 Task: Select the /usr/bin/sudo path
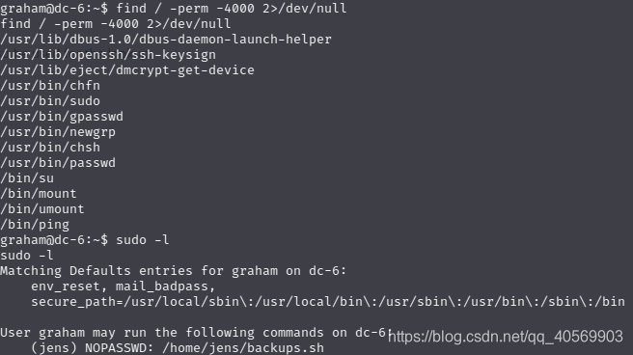coord(50,101)
